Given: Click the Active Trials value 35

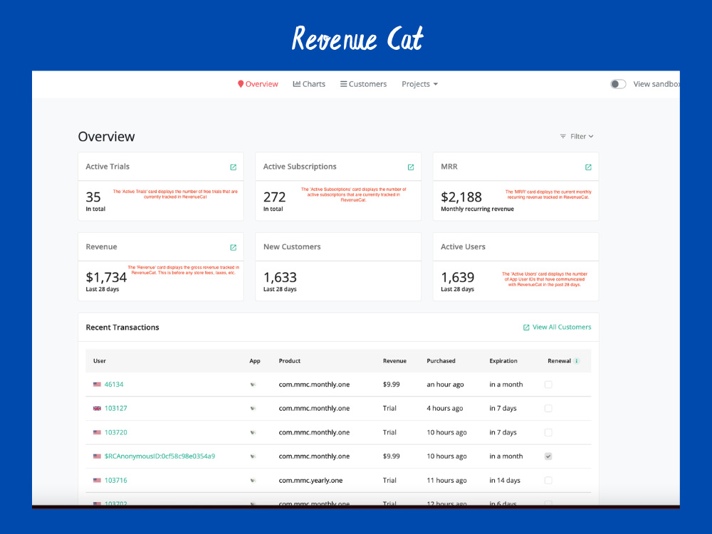Looking at the screenshot, I should click(x=93, y=197).
